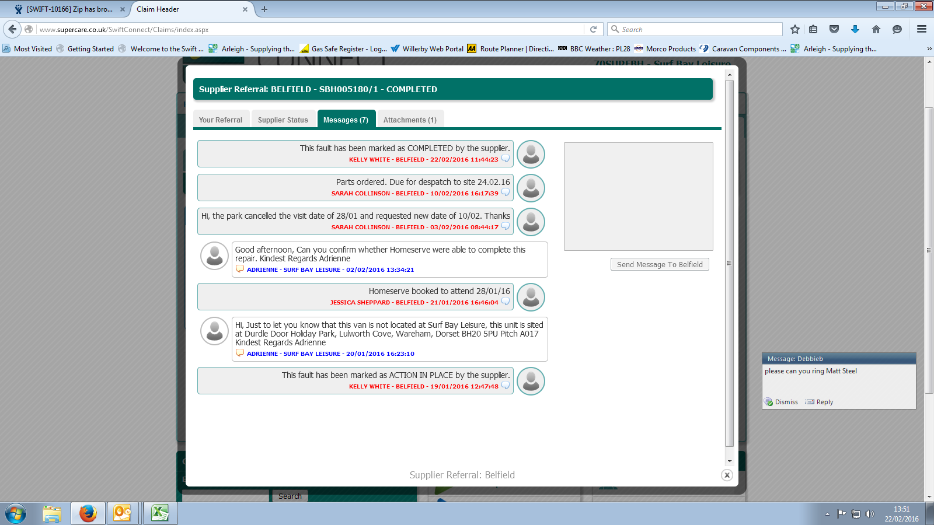The image size is (934, 525).
Task: Go back using browser back arrow
Action: point(12,29)
